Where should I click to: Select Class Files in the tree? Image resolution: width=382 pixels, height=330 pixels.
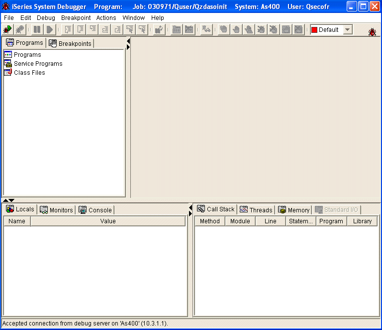pos(24,73)
